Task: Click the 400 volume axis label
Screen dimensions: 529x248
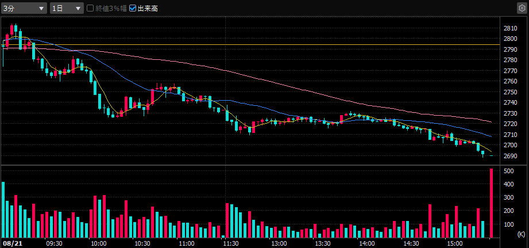Action: (509, 185)
